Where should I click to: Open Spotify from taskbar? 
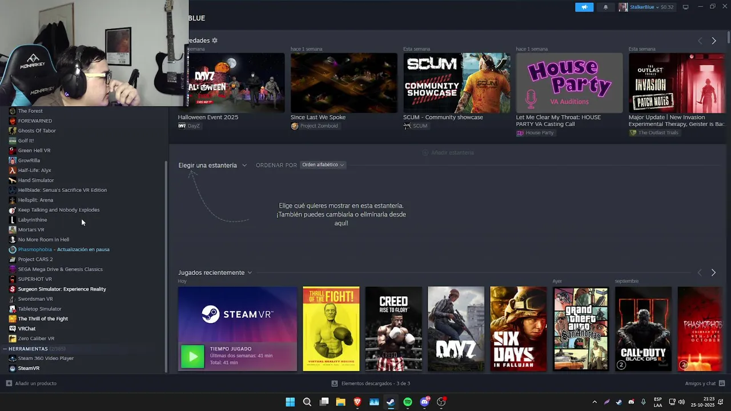(408, 402)
